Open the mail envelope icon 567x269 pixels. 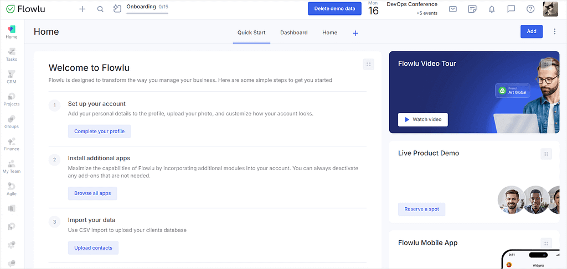453,9
